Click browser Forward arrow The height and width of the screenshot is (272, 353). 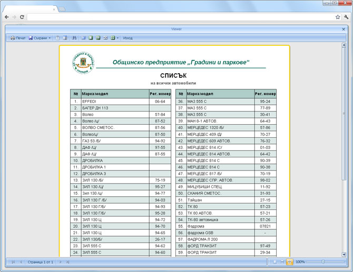click(14, 17)
